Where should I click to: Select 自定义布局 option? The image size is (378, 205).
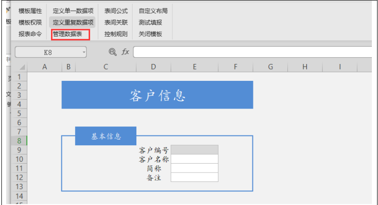(x=153, y=10)
